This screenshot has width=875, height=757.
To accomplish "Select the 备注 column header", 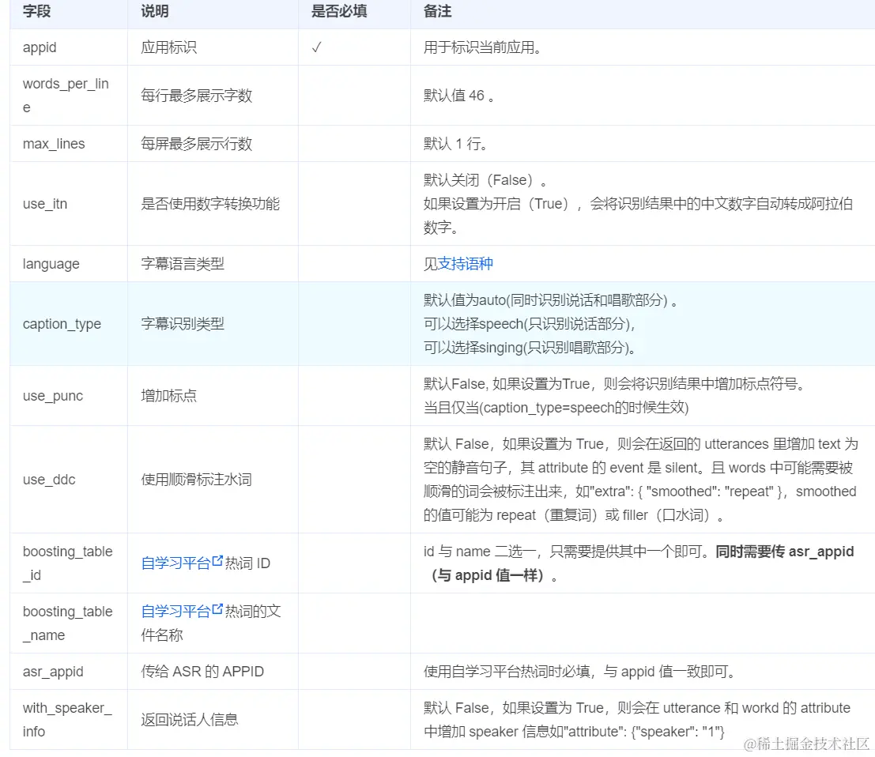I will (x=438, y=11).
